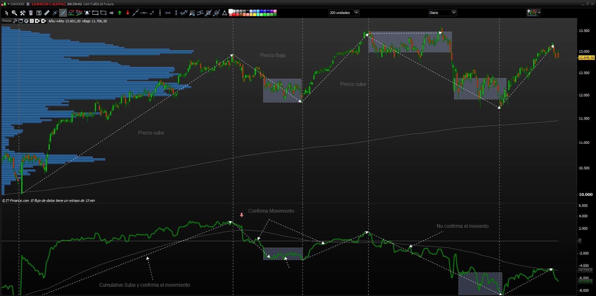The height and width of the screenshot is (296, 596).
Task: Pick the horizontal line tool
Action: point(144,13)
